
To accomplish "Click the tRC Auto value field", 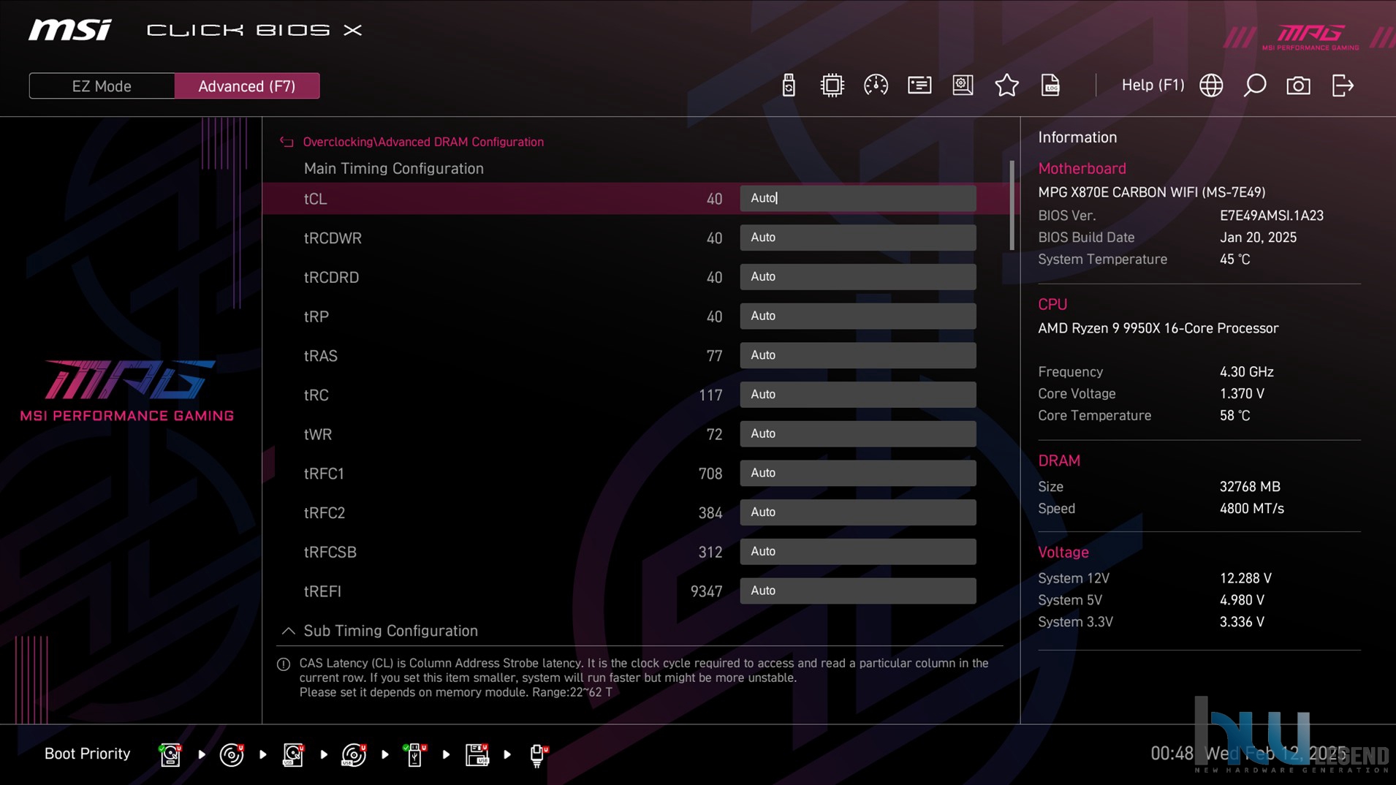I will (x=858, y=395).
